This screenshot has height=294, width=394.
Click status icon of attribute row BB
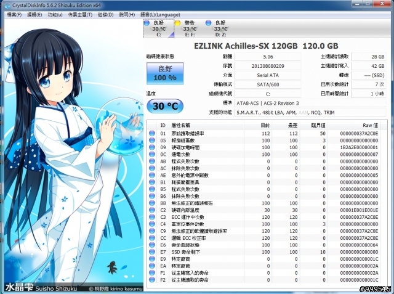pos(152,203)
